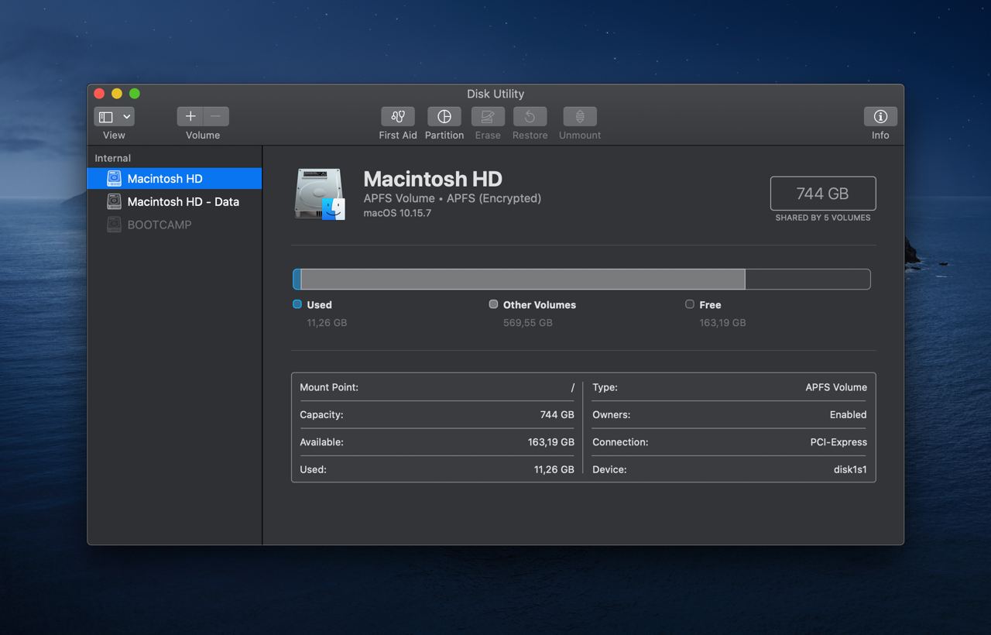Click the 'APFS Volume • APFS (Encrypted)' text
Image resolution: width=991 pixels, height=635 pixels.
pyautogui.click(x=452, y=198)
